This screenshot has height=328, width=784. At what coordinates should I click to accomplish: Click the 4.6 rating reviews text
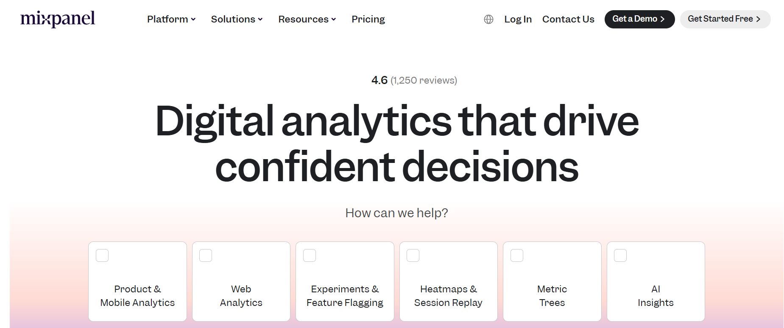414,80
